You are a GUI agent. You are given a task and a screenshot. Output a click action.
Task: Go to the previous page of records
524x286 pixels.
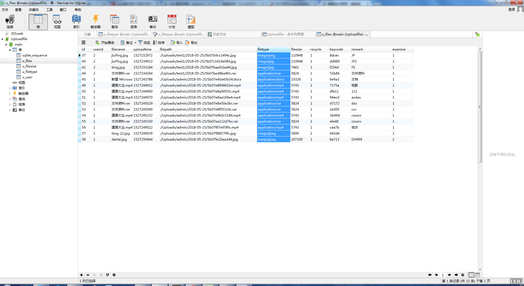coord(436,275)
